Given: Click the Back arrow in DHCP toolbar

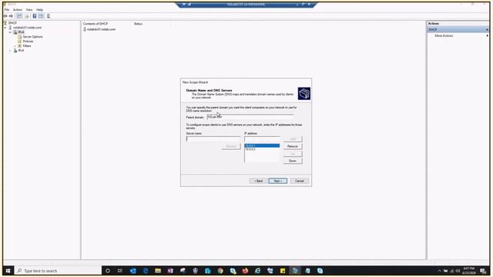Looking at the screenshot, I should coord(5,16).
